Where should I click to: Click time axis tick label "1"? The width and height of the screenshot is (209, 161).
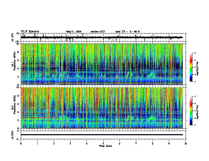[37, 144]
